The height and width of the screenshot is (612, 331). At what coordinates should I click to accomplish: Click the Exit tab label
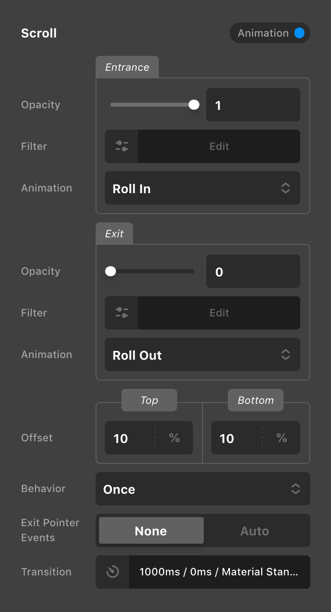[114, 234]
